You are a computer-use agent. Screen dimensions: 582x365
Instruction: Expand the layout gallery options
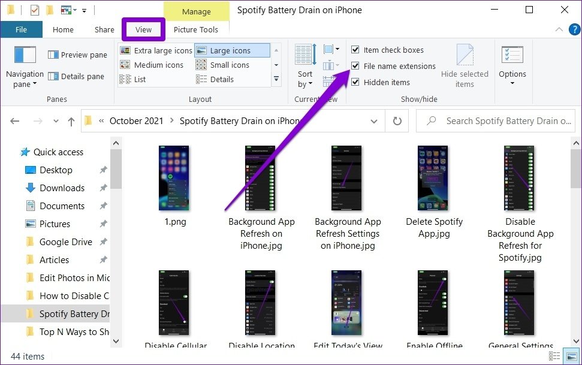[x=276, y=79]
